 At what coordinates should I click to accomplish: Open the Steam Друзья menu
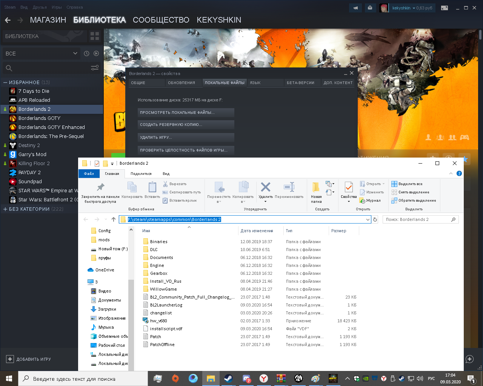(40, 7)
